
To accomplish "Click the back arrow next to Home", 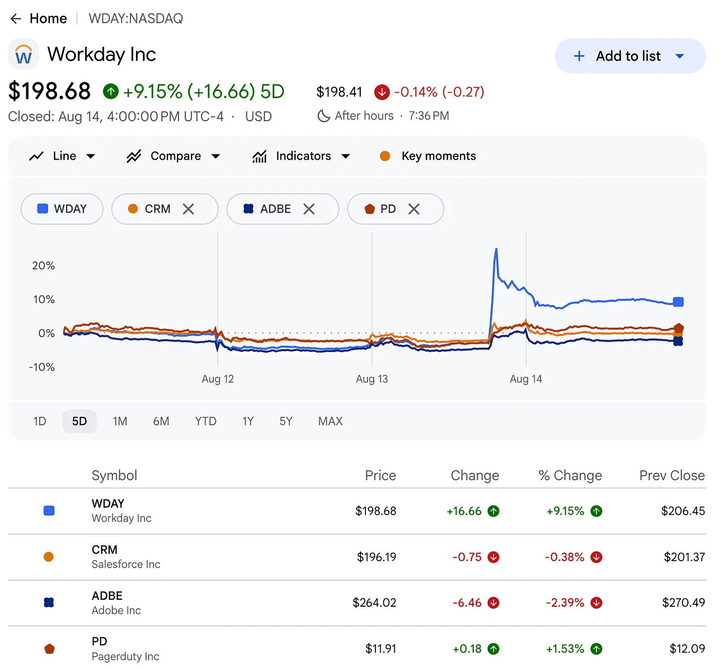I will coord(16,19).
